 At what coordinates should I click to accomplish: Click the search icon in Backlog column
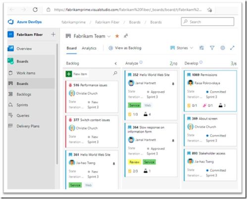click(115, 73)
